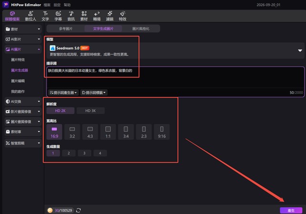Screen dimensions: 306x214
Task: Click the refresh credits icon
Action: tap(79, 210)
